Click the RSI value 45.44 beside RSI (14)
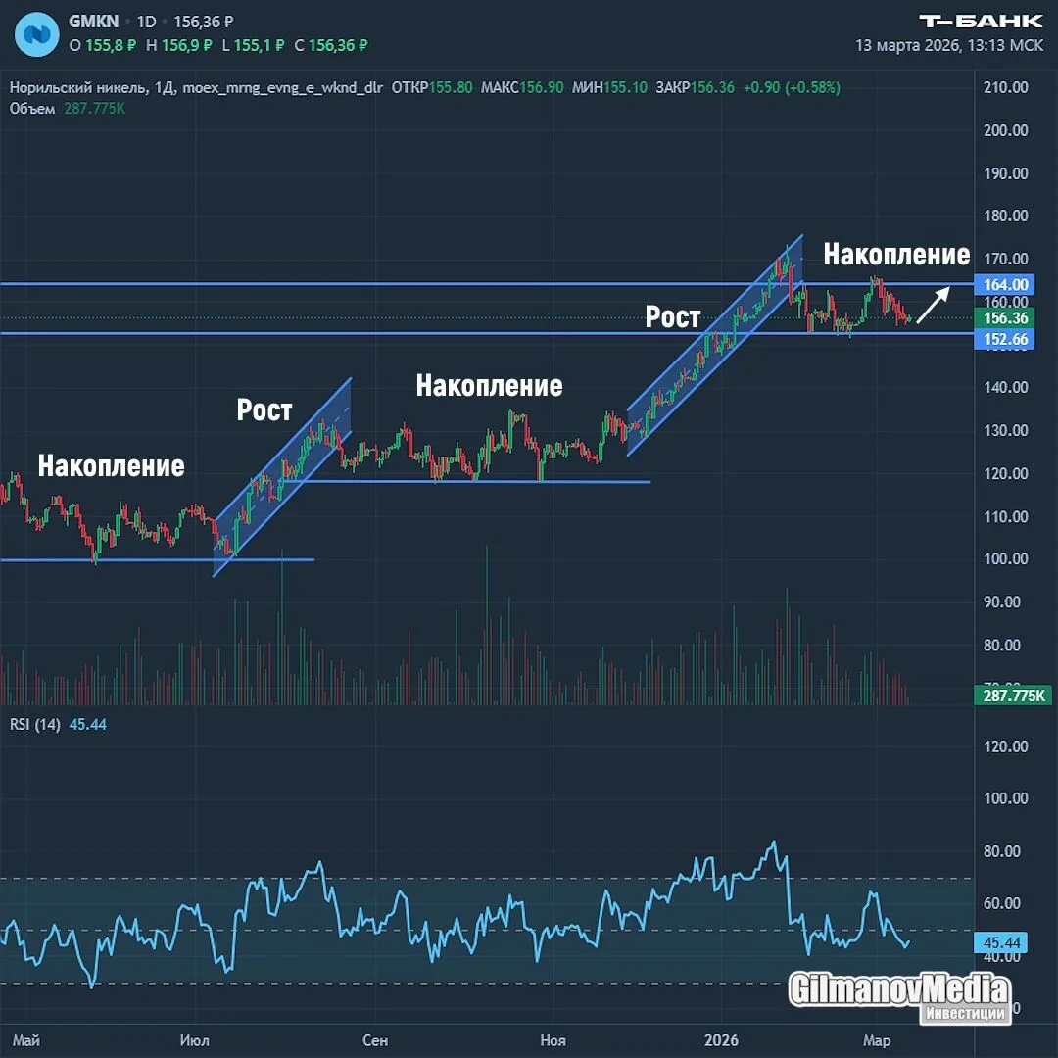 tap(88, 725)
